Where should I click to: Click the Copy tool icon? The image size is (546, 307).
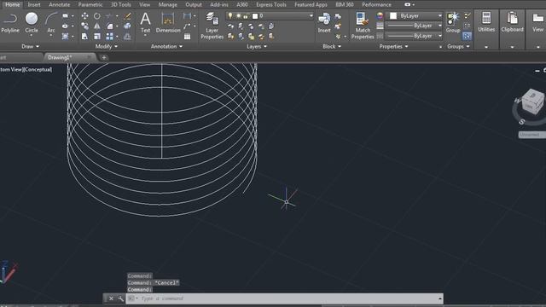coord(84,26)
